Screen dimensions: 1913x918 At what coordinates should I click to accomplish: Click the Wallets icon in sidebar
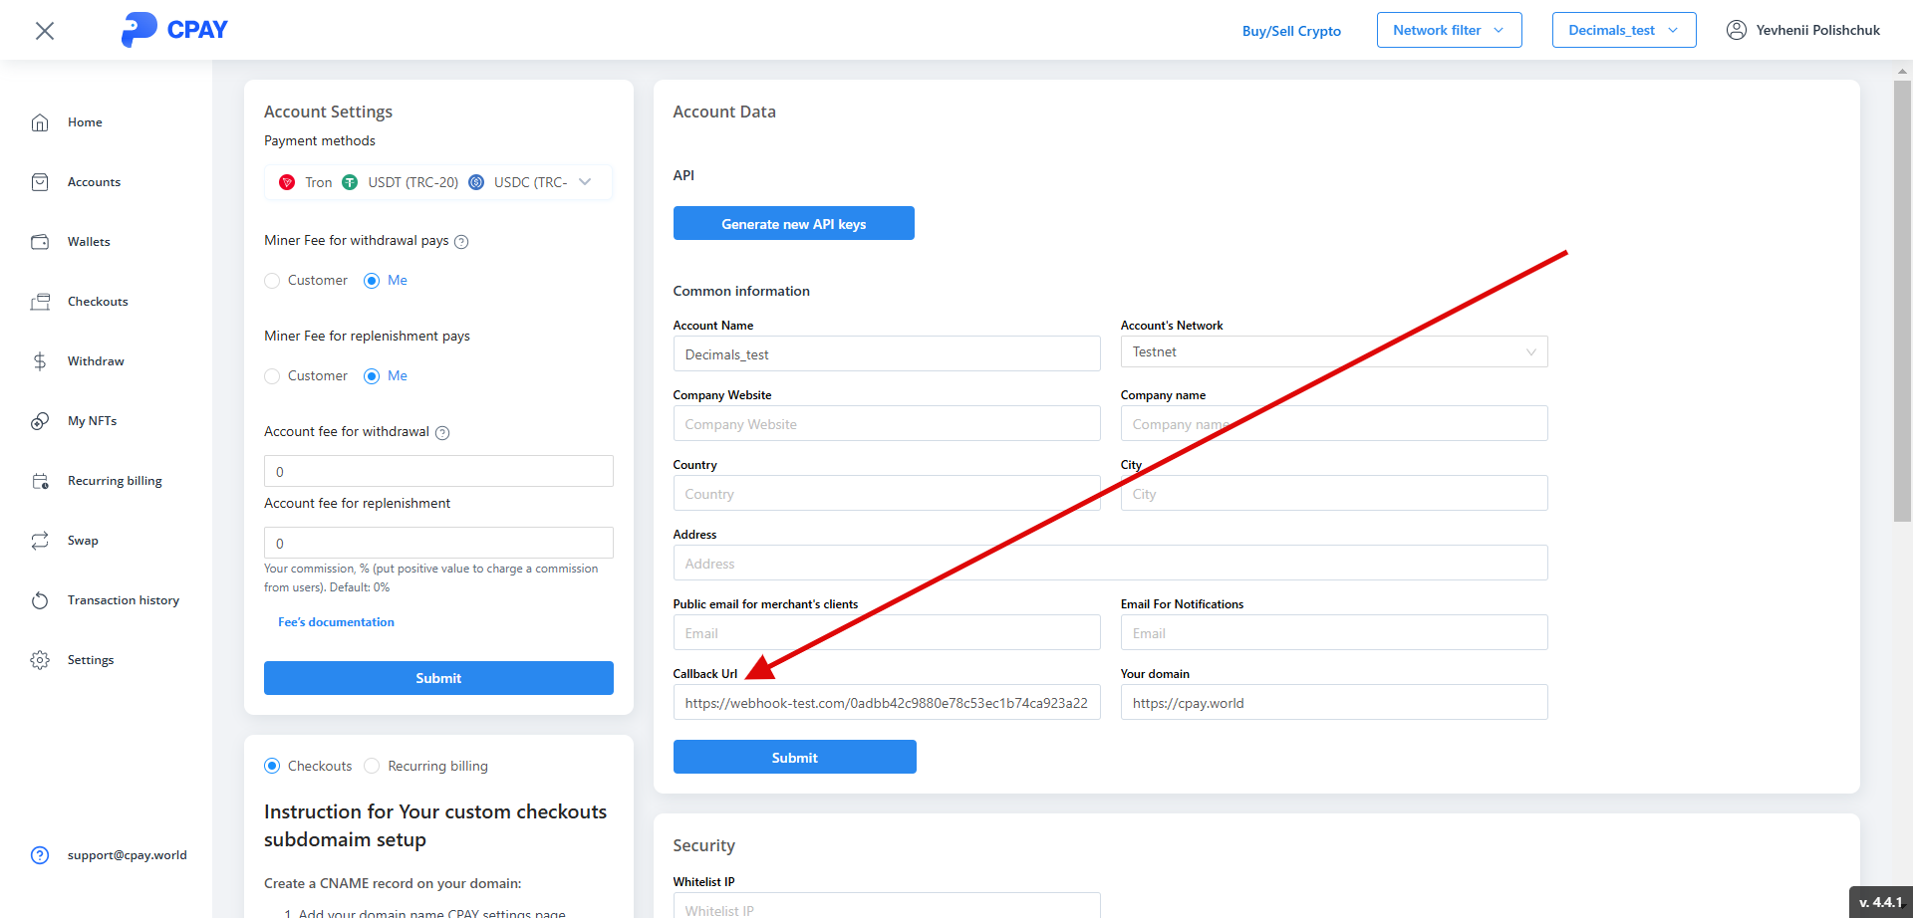pyautogui.click(x=40, y=242)
